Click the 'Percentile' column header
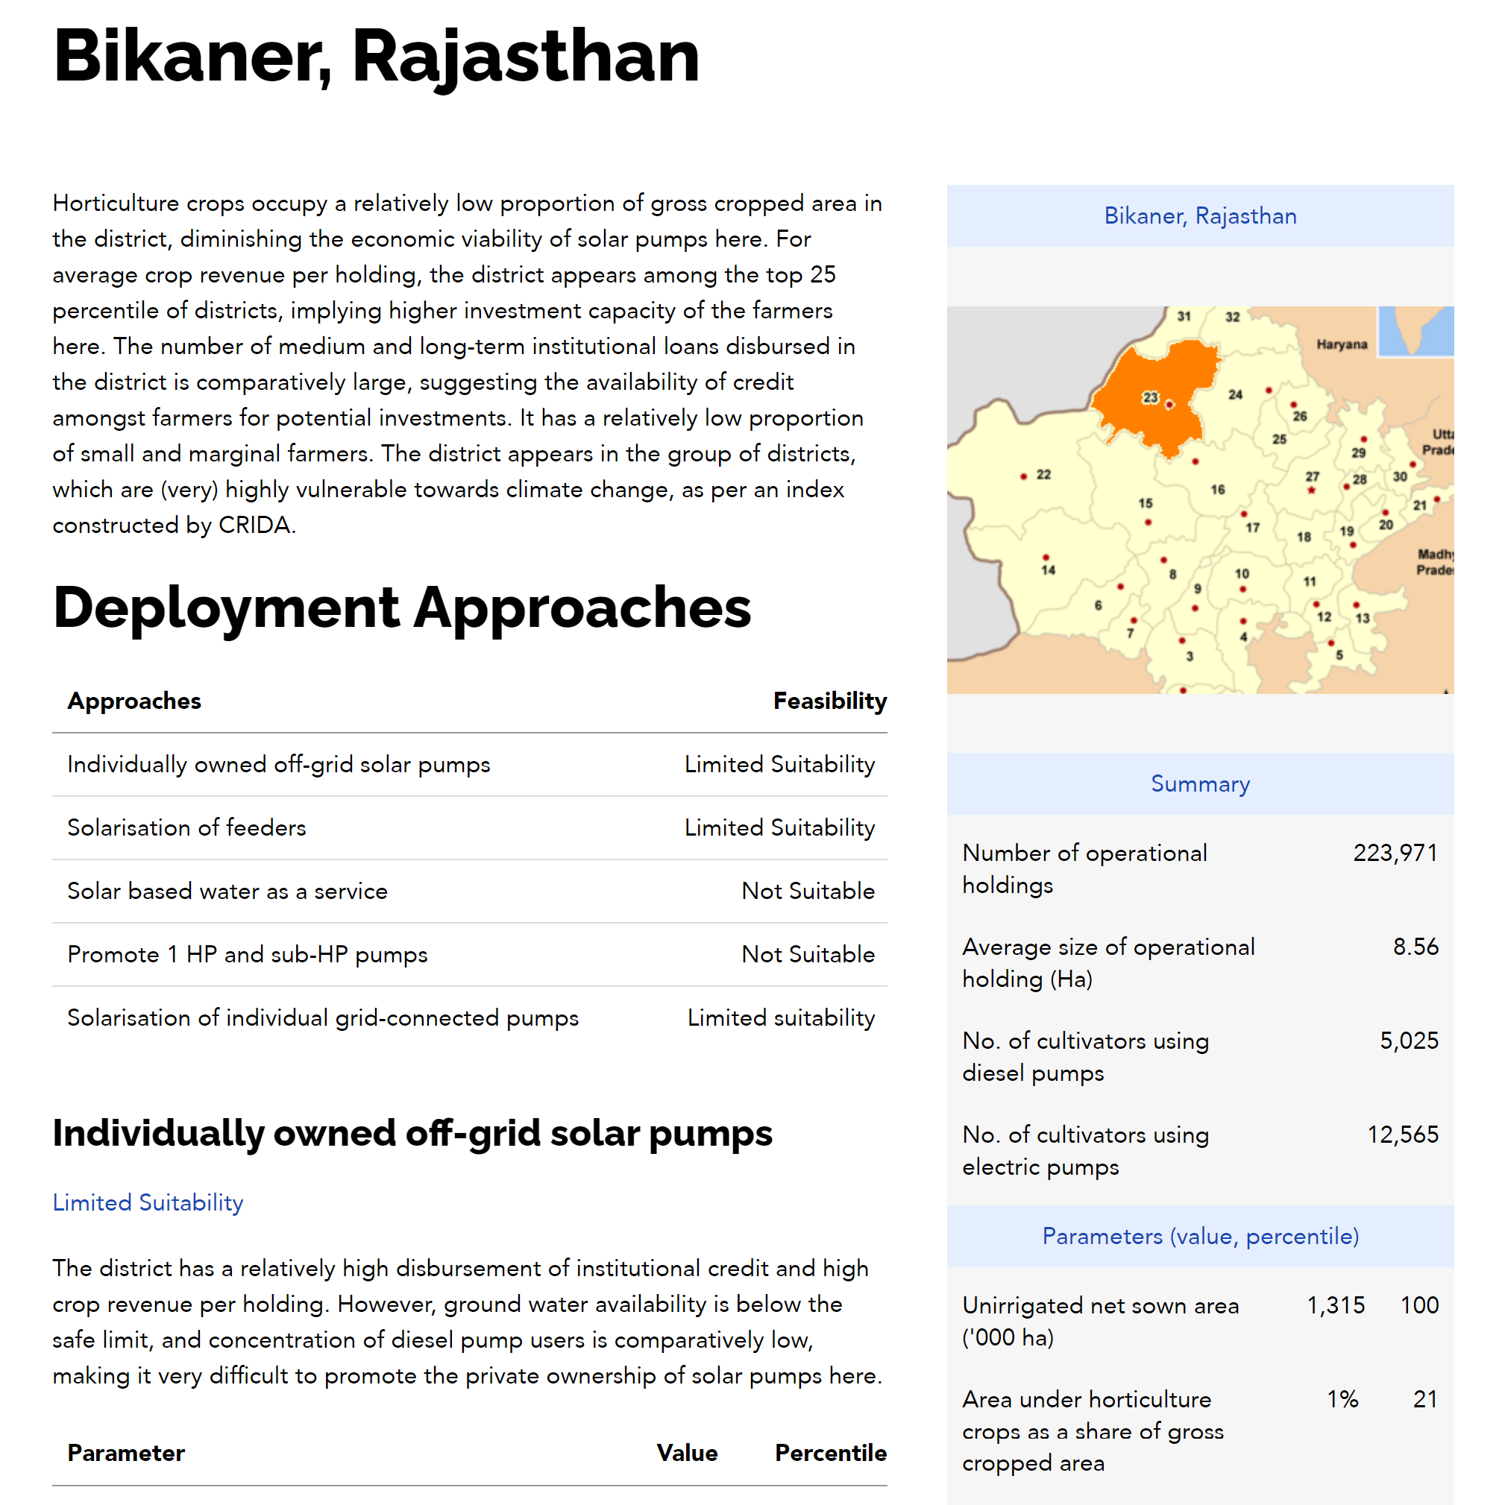This screenshot has height=1505, width=1505. 830,1453
